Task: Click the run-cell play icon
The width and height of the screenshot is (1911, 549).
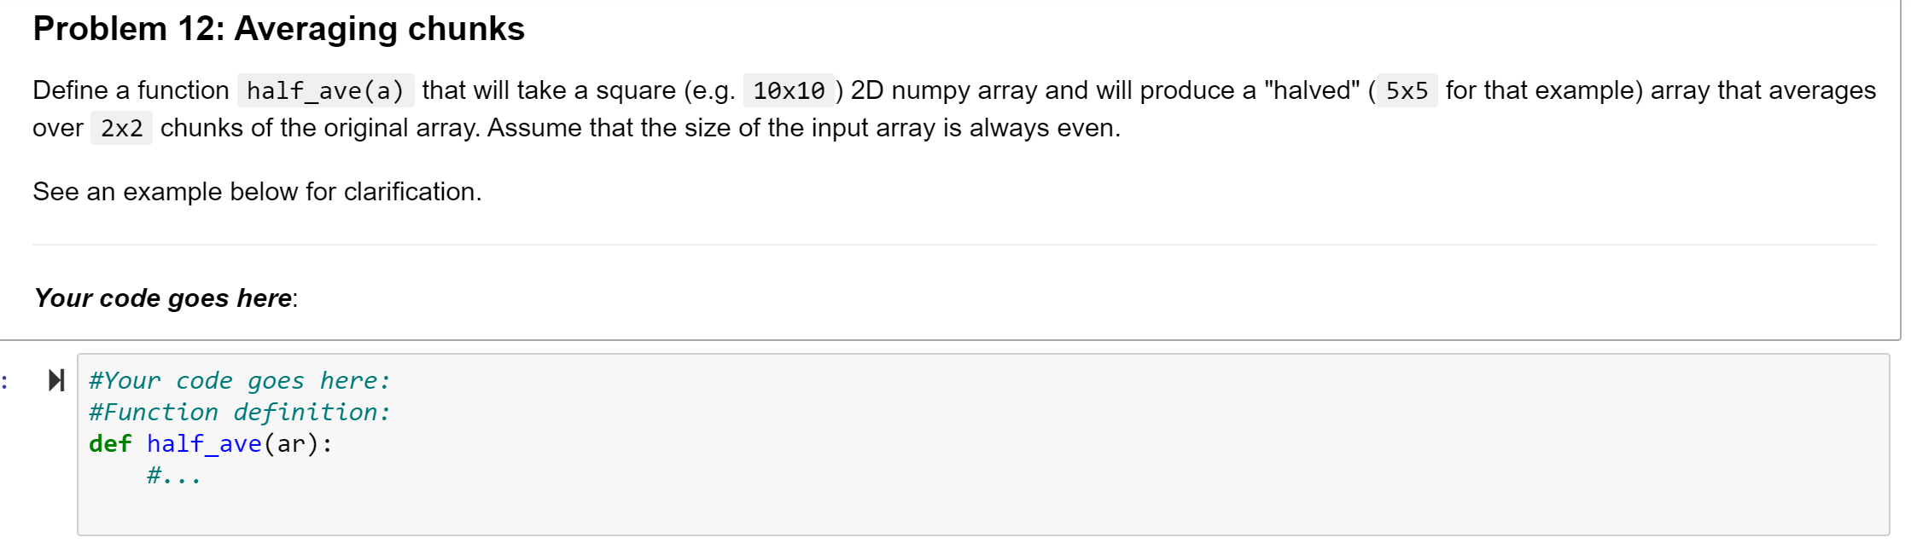Action: click(x=56, y=381)
